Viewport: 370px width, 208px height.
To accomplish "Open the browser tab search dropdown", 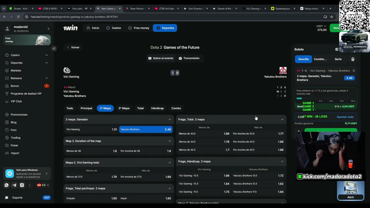I will [x=4, y=9].
